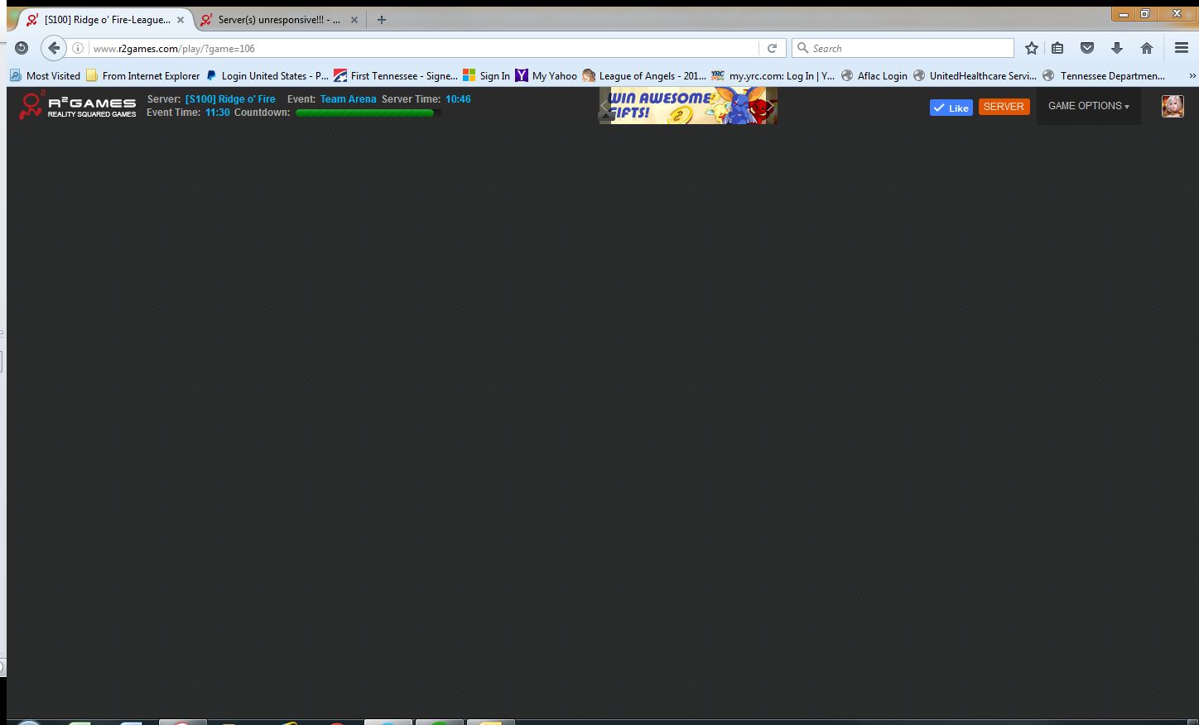
Task: Go to the Firefox home page
Action: click(x=1146, y=49)
